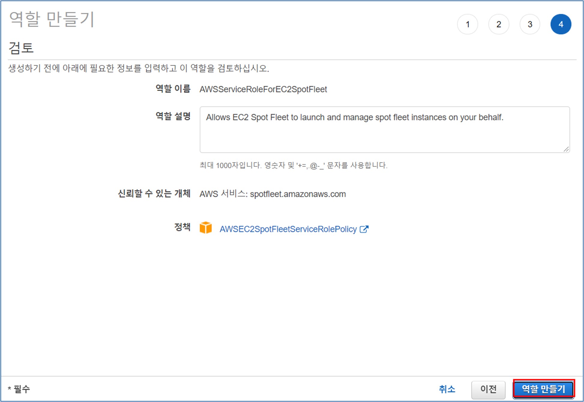Select the AWSServiceRoleForEC2SpotFleet role name text
Image resolution: width=584 pixels, height=402 pixels.
coord(263,89)
